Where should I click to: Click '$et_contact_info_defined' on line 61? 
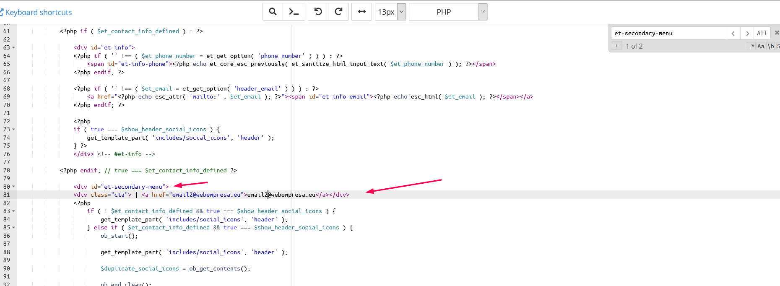click(x=138, y=31)
